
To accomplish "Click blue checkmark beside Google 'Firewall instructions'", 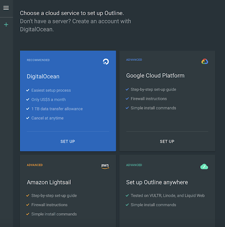I will point(127,98).
